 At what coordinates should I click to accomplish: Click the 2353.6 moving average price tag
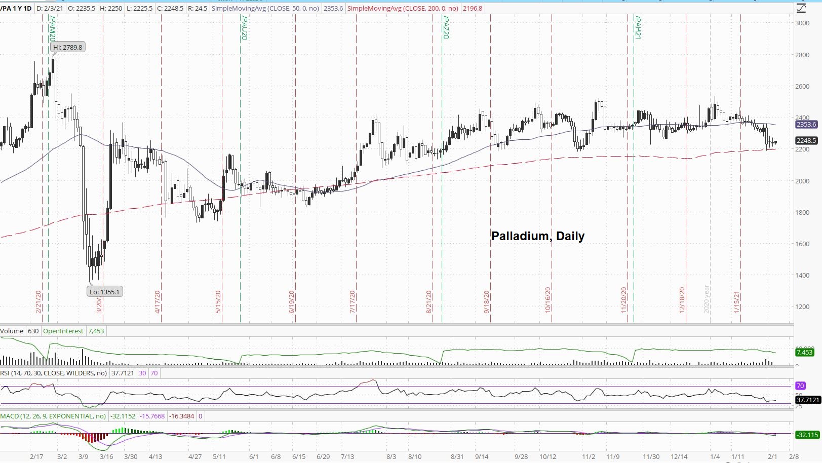[x=806, y=124]
